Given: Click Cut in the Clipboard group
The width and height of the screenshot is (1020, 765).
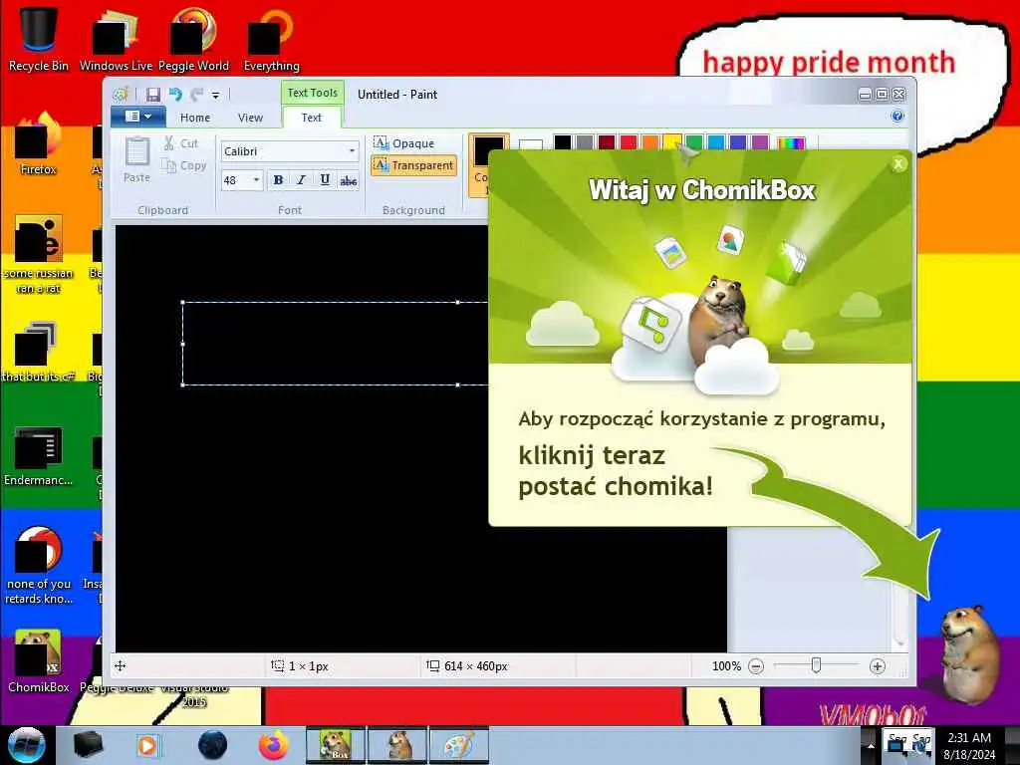Looking at the screenshot, I should click(181, 143).
